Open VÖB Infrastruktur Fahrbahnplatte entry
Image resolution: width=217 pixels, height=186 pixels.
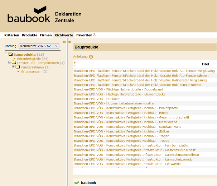click(131, 145)
